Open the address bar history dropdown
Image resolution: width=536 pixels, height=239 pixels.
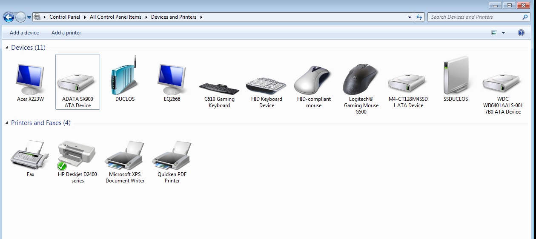pyautogui.click(x=410, y=17)
